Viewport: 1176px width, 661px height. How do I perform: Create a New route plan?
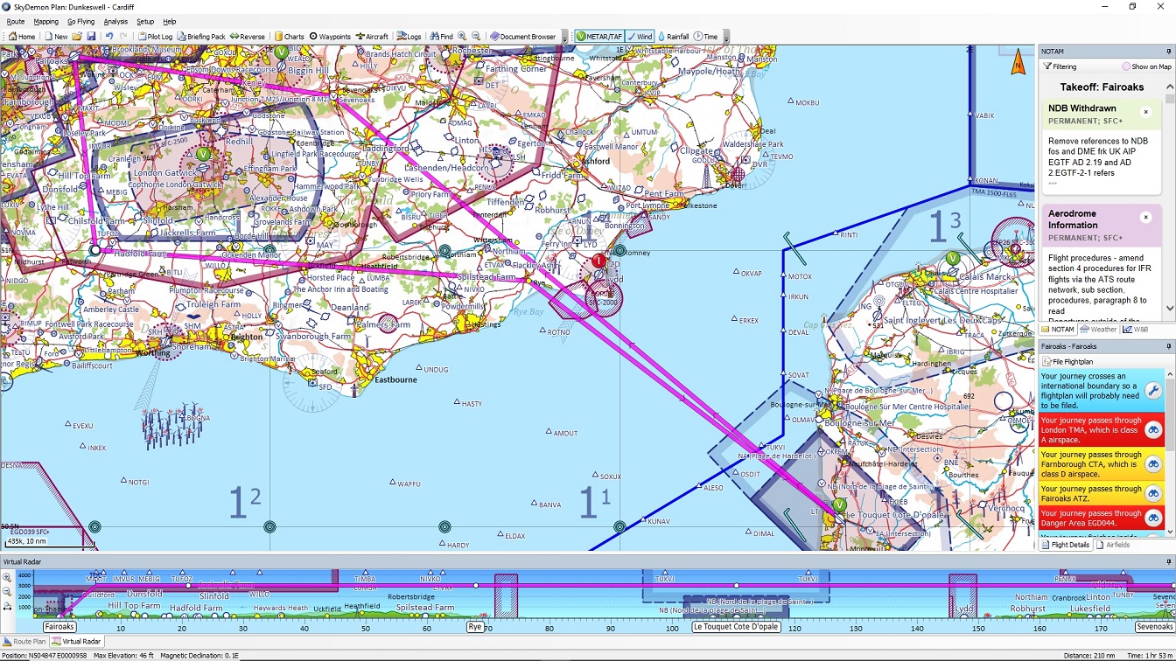(55, 37)
